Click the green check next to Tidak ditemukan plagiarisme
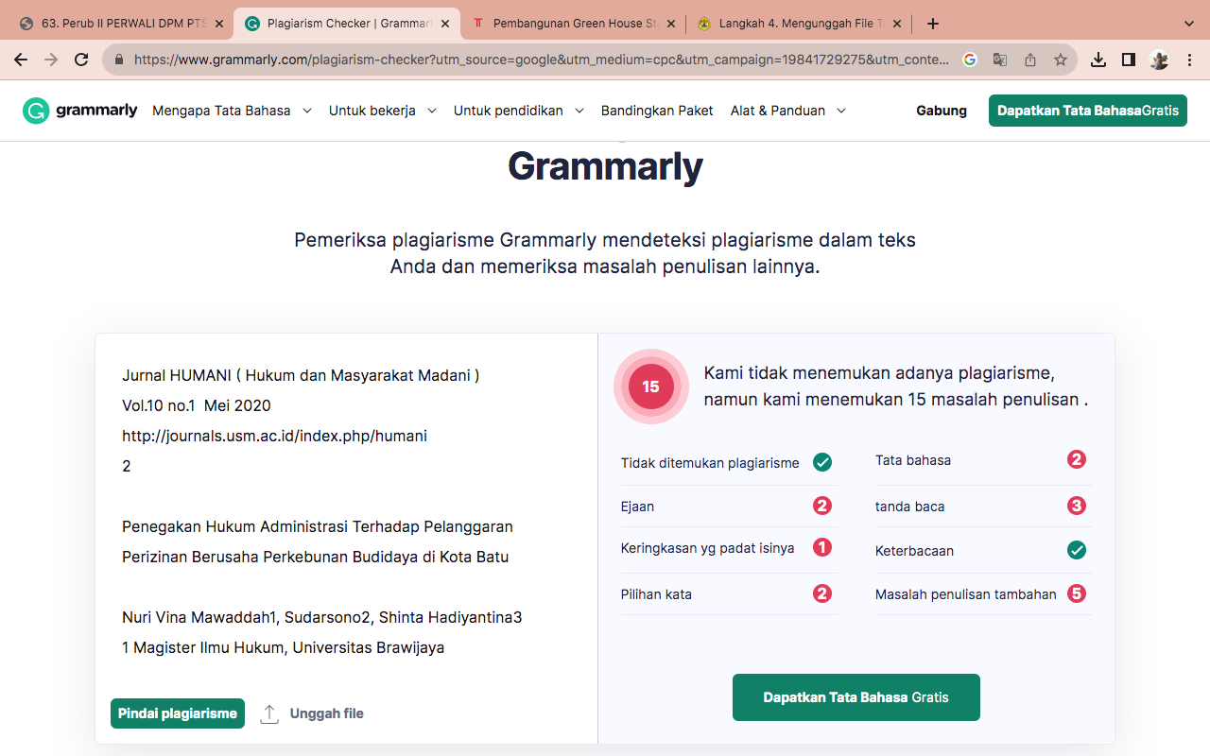The width and height of the screenshot is (1210, 756). point(822,462)
